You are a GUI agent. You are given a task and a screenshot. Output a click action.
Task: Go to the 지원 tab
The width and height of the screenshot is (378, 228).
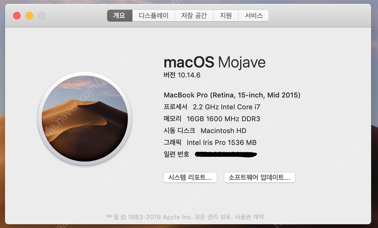[226, 16]
